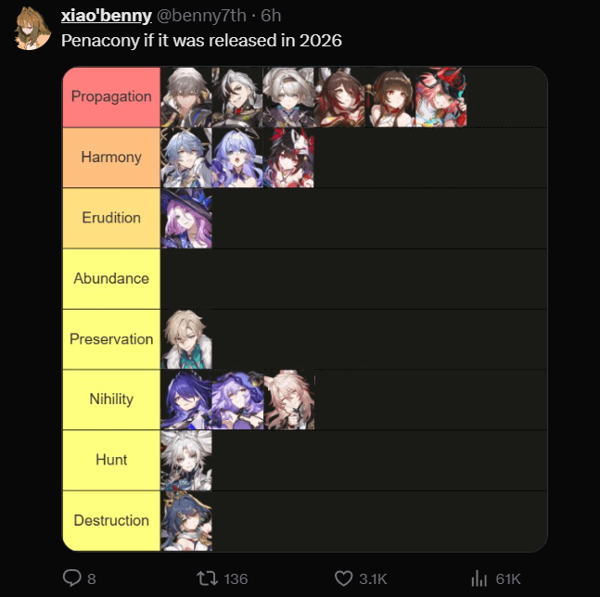Click the Erudition tier label

[x=111, y=218]
